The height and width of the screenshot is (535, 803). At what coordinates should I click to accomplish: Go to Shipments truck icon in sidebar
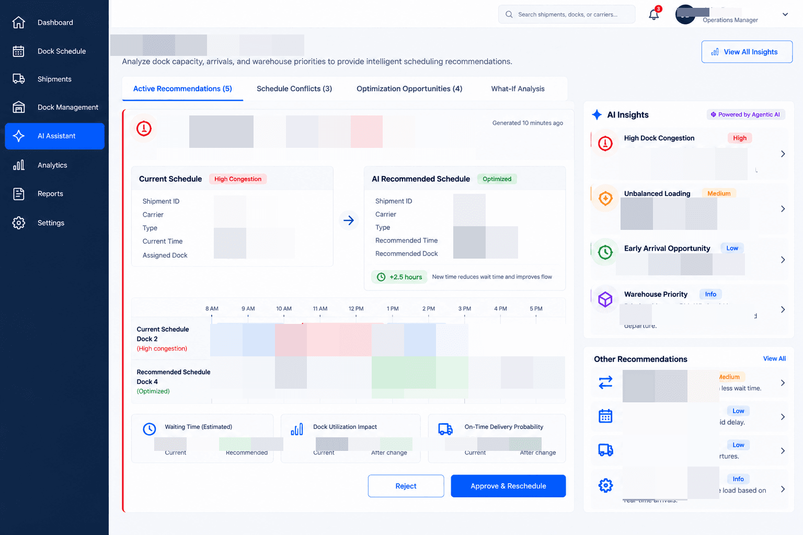coord(19,79)
